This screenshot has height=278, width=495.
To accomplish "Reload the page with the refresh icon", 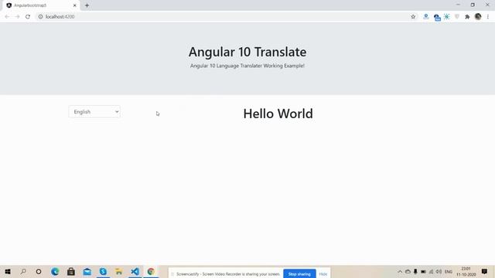I will 28,17.
